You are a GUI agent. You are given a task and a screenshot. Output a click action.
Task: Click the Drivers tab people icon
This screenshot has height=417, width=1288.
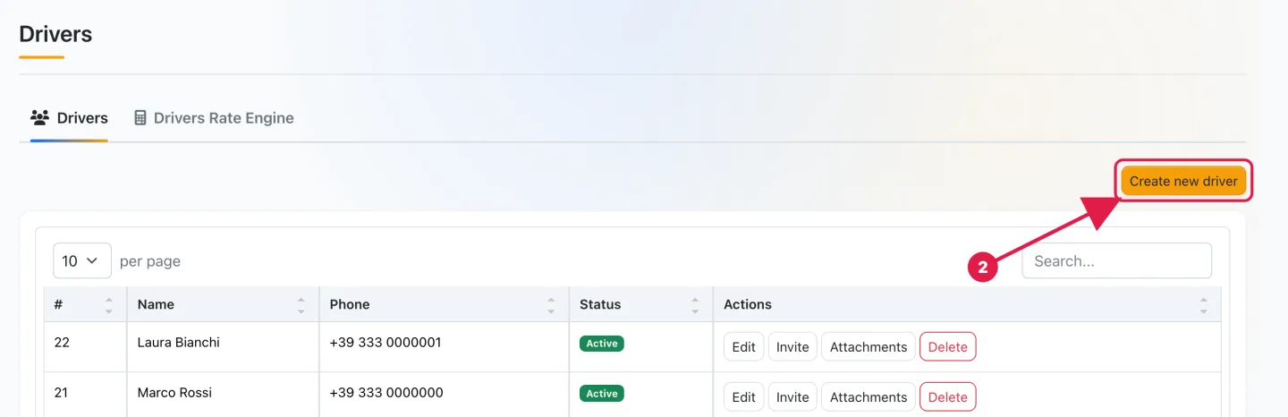click(x=39, y=117)
